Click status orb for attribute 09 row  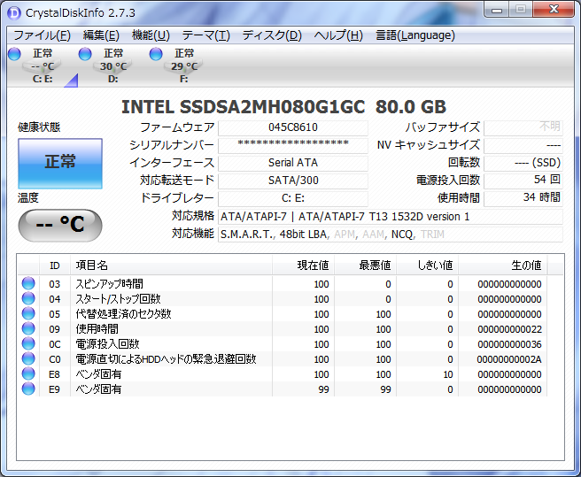tap(28, 329)
